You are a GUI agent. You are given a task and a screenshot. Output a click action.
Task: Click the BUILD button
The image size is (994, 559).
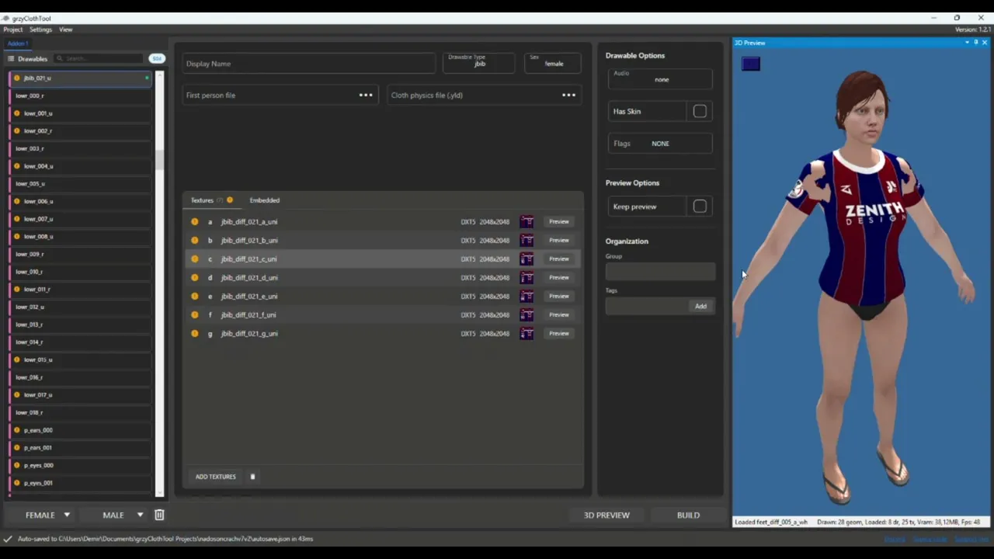point(688,515)
